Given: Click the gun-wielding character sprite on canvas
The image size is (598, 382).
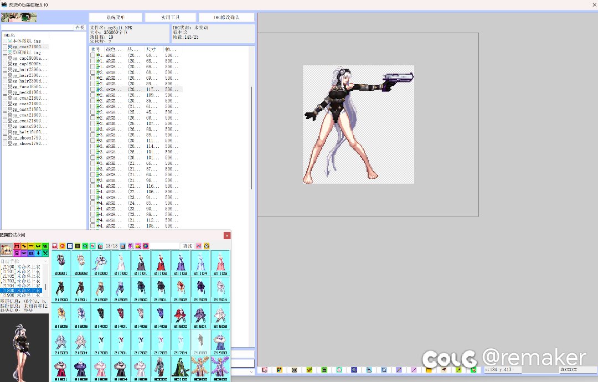Looking at the screenshot, I should point(358,124).
